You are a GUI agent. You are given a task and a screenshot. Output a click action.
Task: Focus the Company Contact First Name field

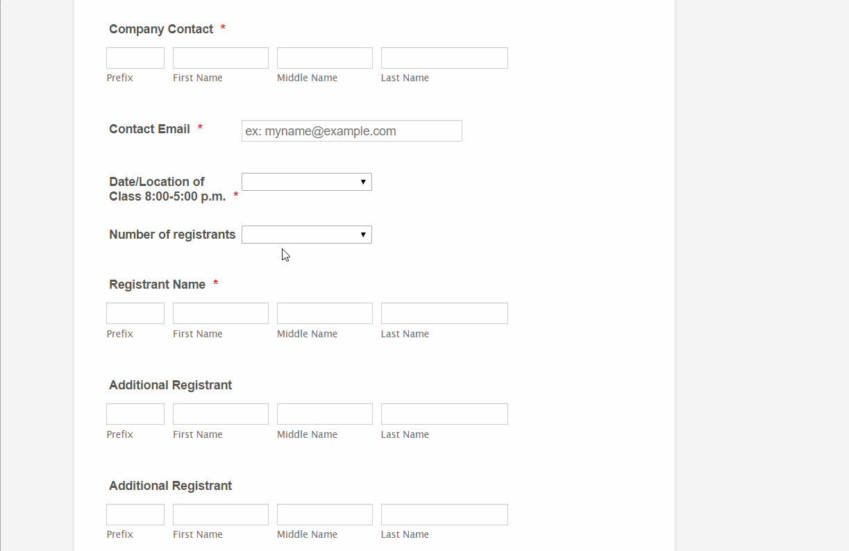pyautogui.click(x=220, y=58)
